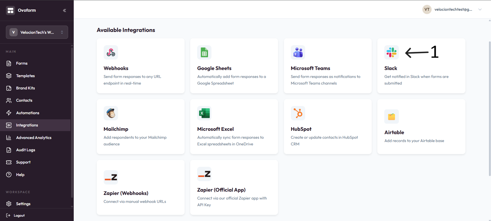Screen dimensions: 491x221
Task: Open Microsoft Teams integration title
Action: (311, 68)
